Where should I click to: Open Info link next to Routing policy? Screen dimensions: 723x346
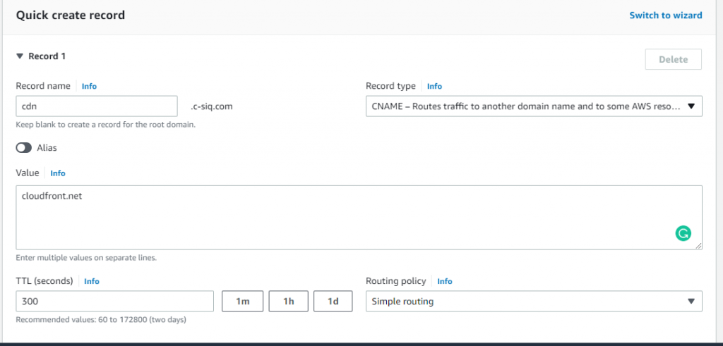coord(445,281)
